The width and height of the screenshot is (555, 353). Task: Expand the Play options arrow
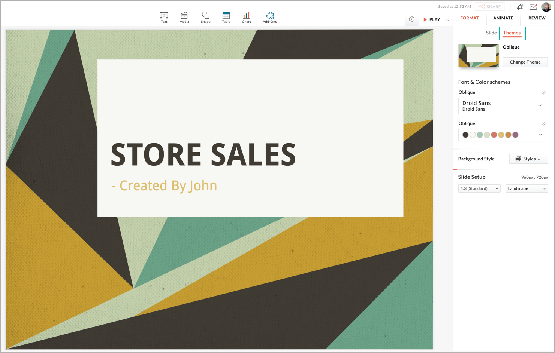447,20
